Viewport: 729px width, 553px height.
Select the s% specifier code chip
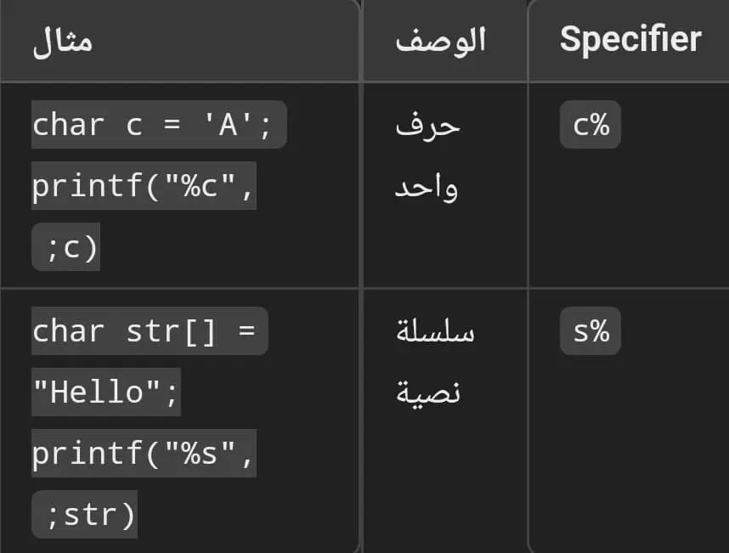(x=591, y=331)
